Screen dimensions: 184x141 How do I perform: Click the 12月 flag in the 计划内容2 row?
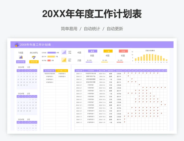165,88
